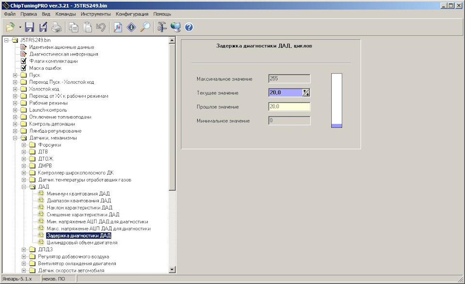The image size is (465, 284).
Task: Click the parameter icon beside Наклон характеристики ДАД
Action: click(x=41, y=208)
